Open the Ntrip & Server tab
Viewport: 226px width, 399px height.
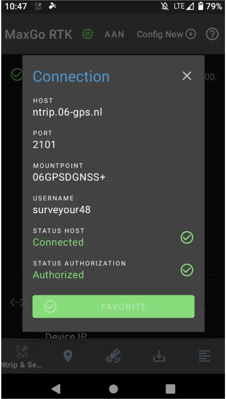[x=22, y=356]
